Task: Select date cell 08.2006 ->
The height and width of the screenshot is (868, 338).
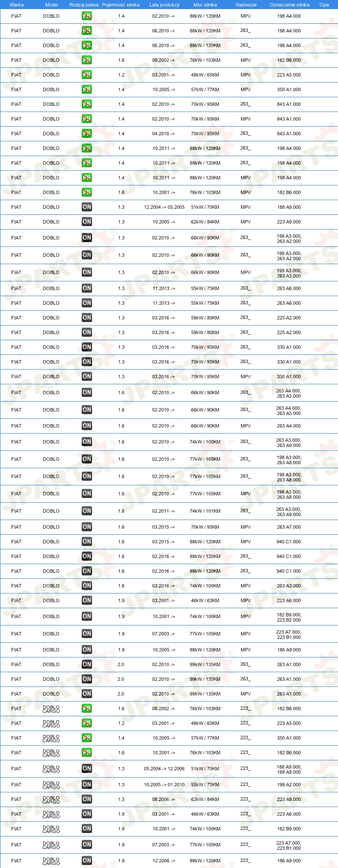Action: [x=164, y=799]
